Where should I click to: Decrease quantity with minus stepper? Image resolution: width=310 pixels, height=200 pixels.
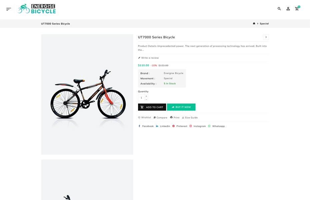point(146,100)
